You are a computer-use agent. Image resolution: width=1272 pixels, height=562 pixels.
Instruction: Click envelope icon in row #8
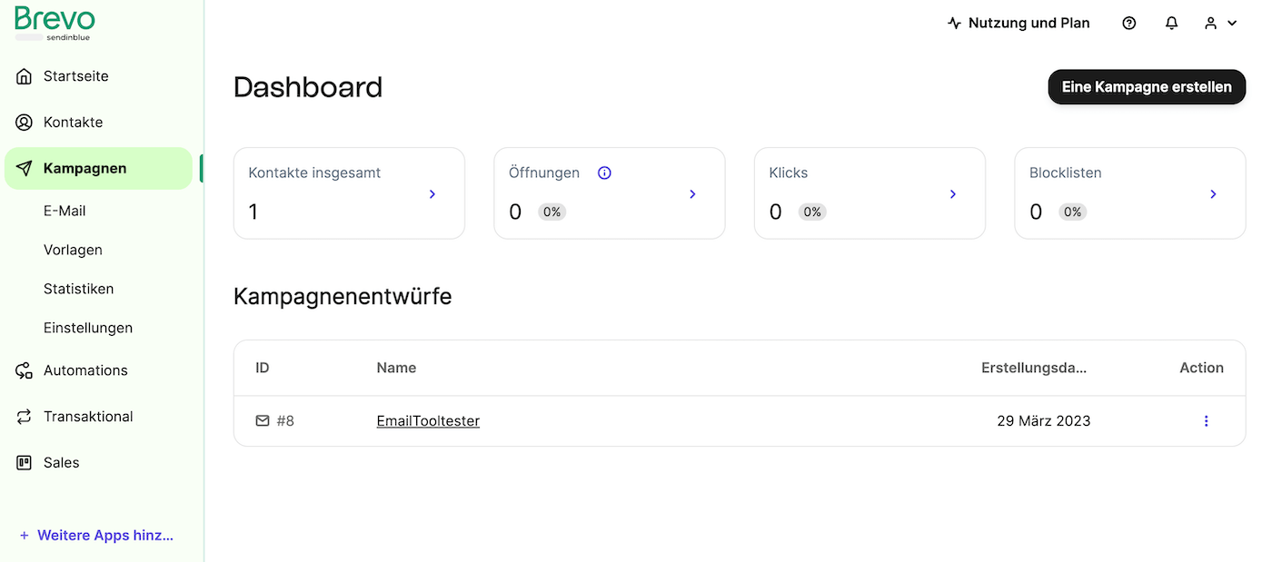pos(263,420)
